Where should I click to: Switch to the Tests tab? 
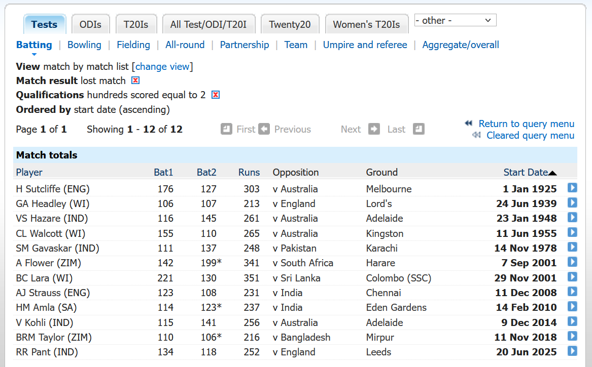point(45,24)
